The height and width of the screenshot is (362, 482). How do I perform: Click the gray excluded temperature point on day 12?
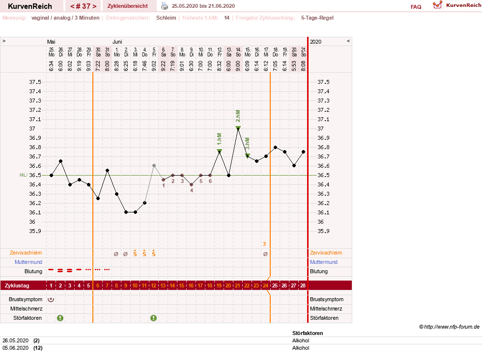[x=154, y=166]
